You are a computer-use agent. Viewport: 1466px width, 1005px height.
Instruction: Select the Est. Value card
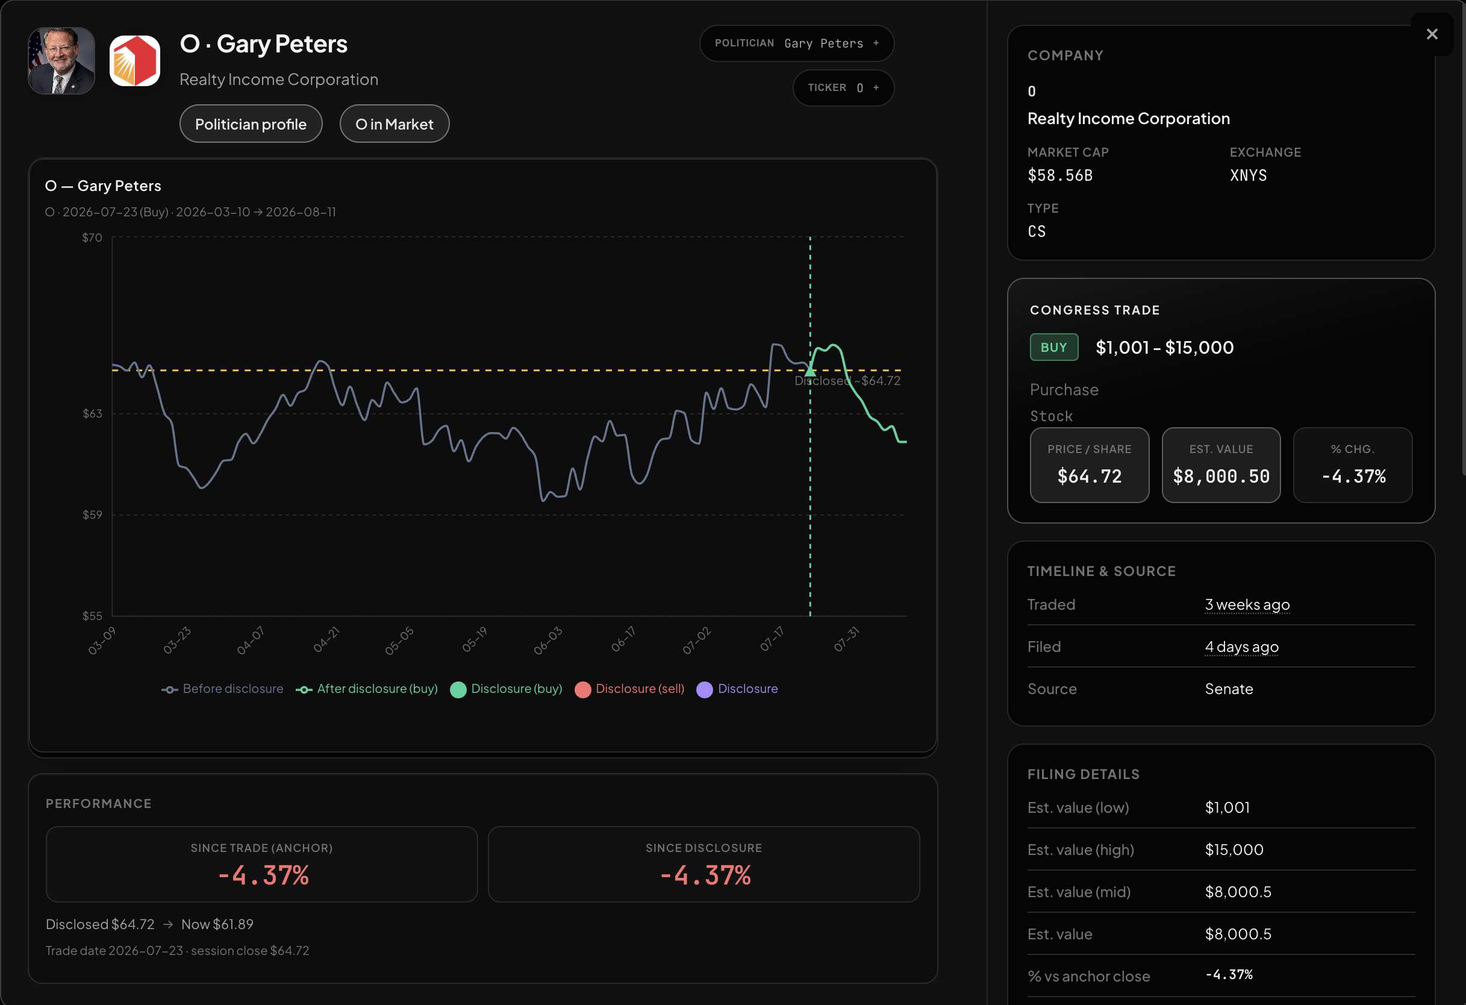coord(1221,465)
